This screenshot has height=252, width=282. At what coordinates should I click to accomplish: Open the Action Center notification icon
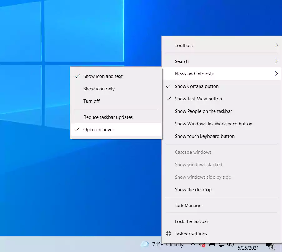click(x=270, y=246)
